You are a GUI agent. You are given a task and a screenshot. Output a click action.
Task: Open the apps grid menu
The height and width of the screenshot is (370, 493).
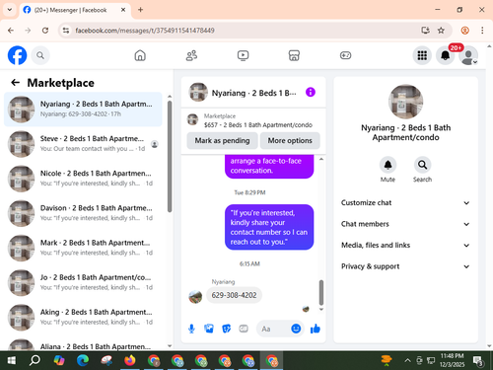pos(422,55)
